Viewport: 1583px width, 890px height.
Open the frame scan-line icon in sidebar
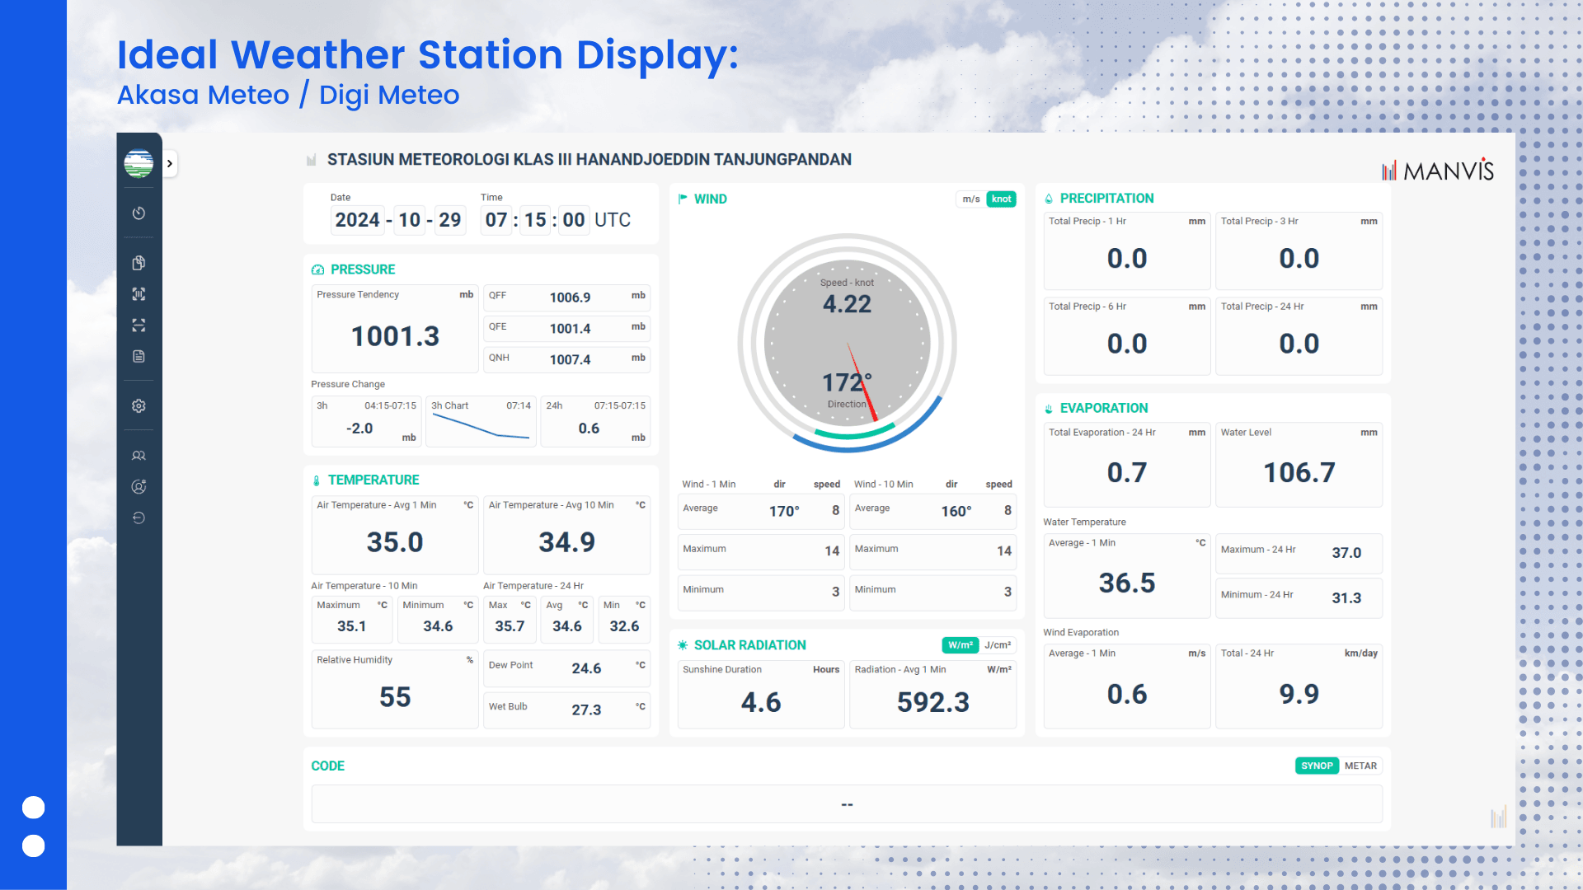(139, 326)
